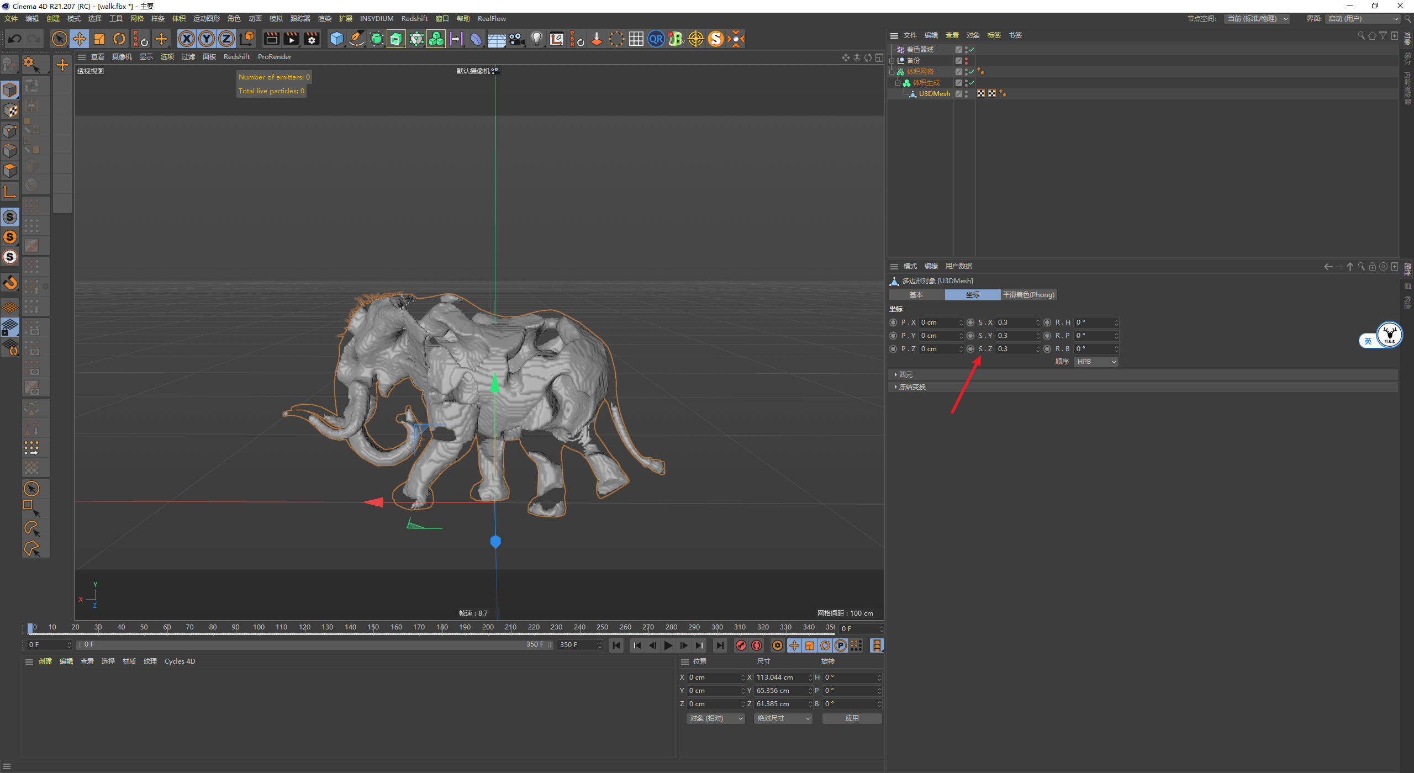
Task: Select U3DMesh in object manager
Action: pyautogui.click(x=934, y=94)
